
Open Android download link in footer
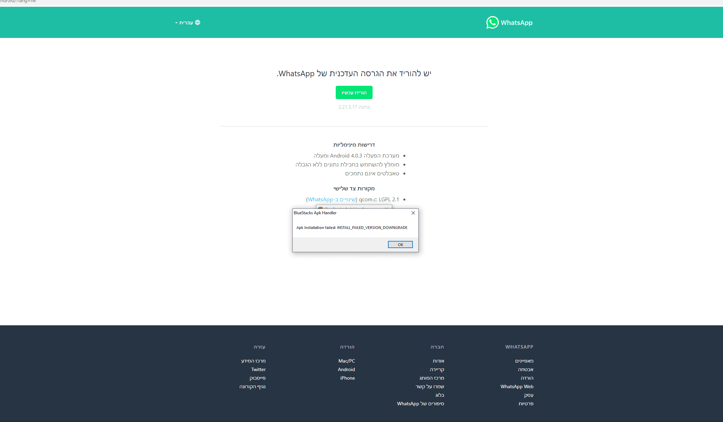pos(346,369)
